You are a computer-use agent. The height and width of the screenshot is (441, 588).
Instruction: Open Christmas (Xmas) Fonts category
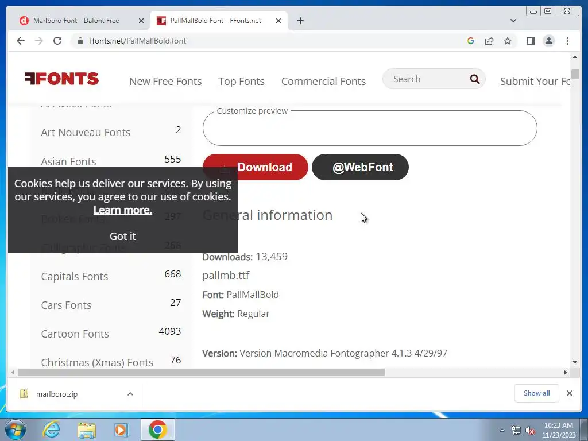[x=97, y=363]
